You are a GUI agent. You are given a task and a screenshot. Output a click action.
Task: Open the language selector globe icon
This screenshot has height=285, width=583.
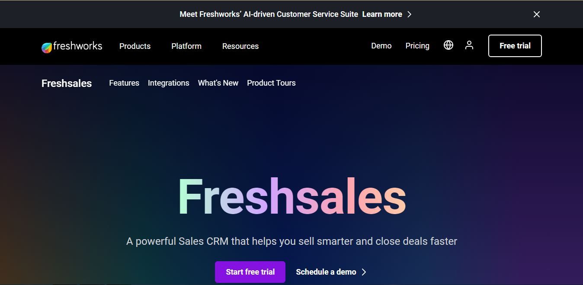(x=448, y=45)
